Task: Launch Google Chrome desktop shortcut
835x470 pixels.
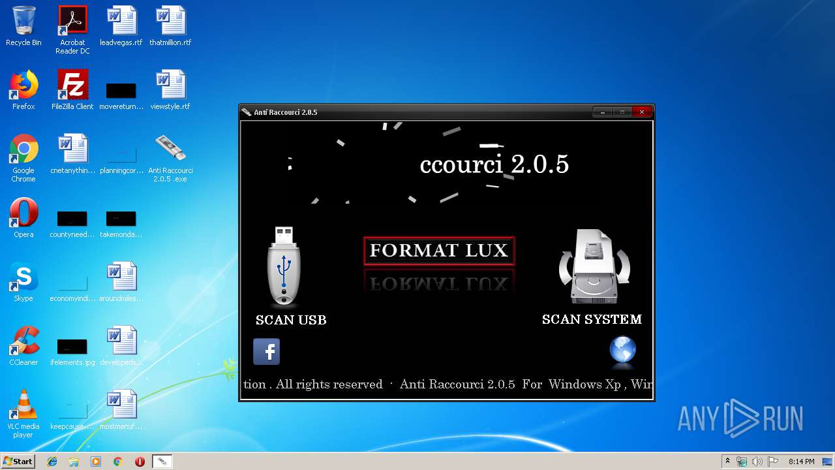Action: pyautogui.click(x=23, y=158)
